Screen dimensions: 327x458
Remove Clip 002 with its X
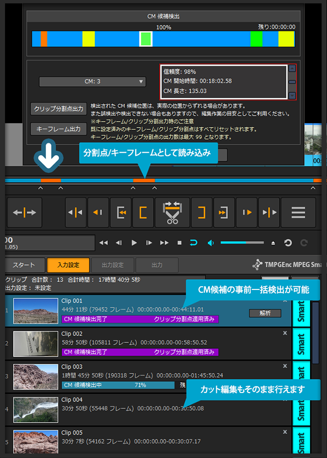click(x=285, y=333)
